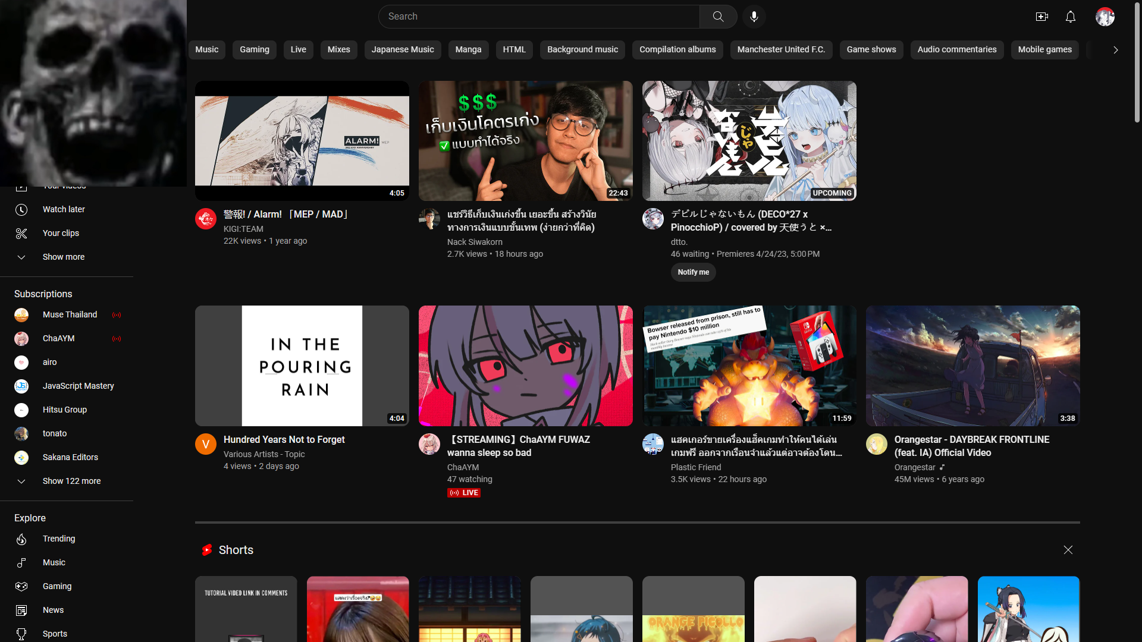Select the Japanese Music filter chip
1142x642 pixels.
(x=402, y=49)
